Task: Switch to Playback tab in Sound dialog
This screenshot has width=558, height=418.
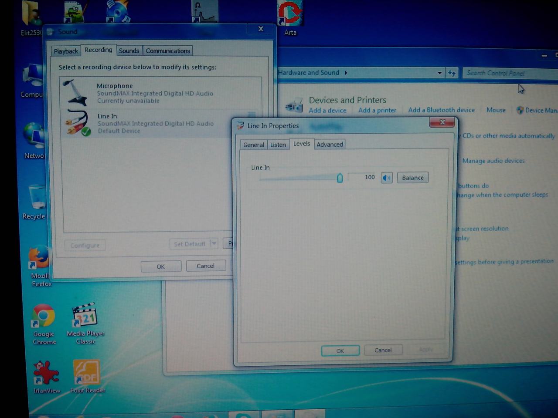Action: (66, 51)
